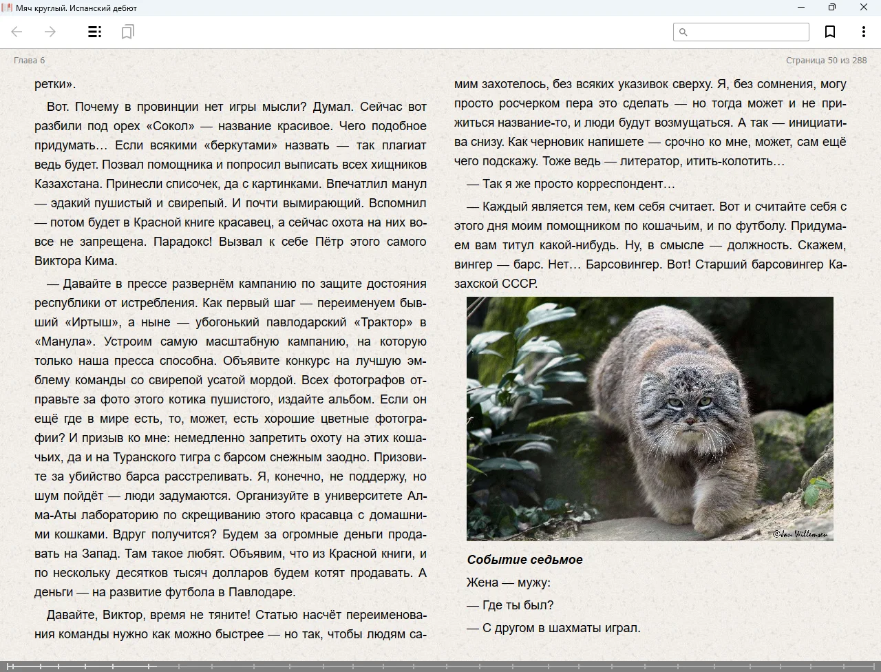Image resolution: width=881 pixels, height=672 pixels.
Task: Focus the book search text field
Action: point(747,32)
